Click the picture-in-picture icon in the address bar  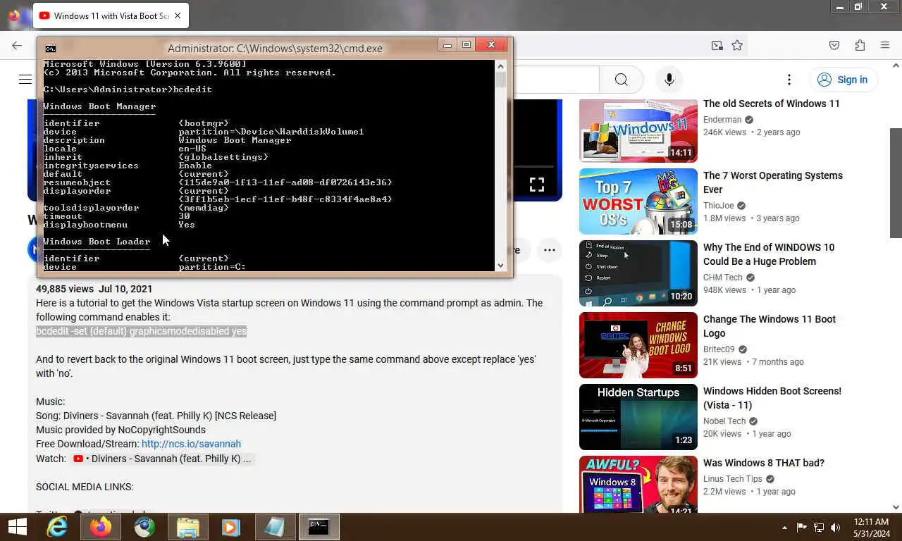coord(717,45)
